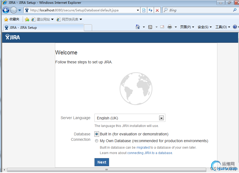Open the 建议网站 suggested sites link
239x173 pixels.
click(x=42, y=19)
